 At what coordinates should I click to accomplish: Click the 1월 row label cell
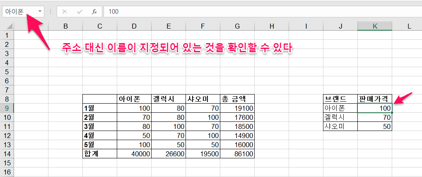coord(100,108)
